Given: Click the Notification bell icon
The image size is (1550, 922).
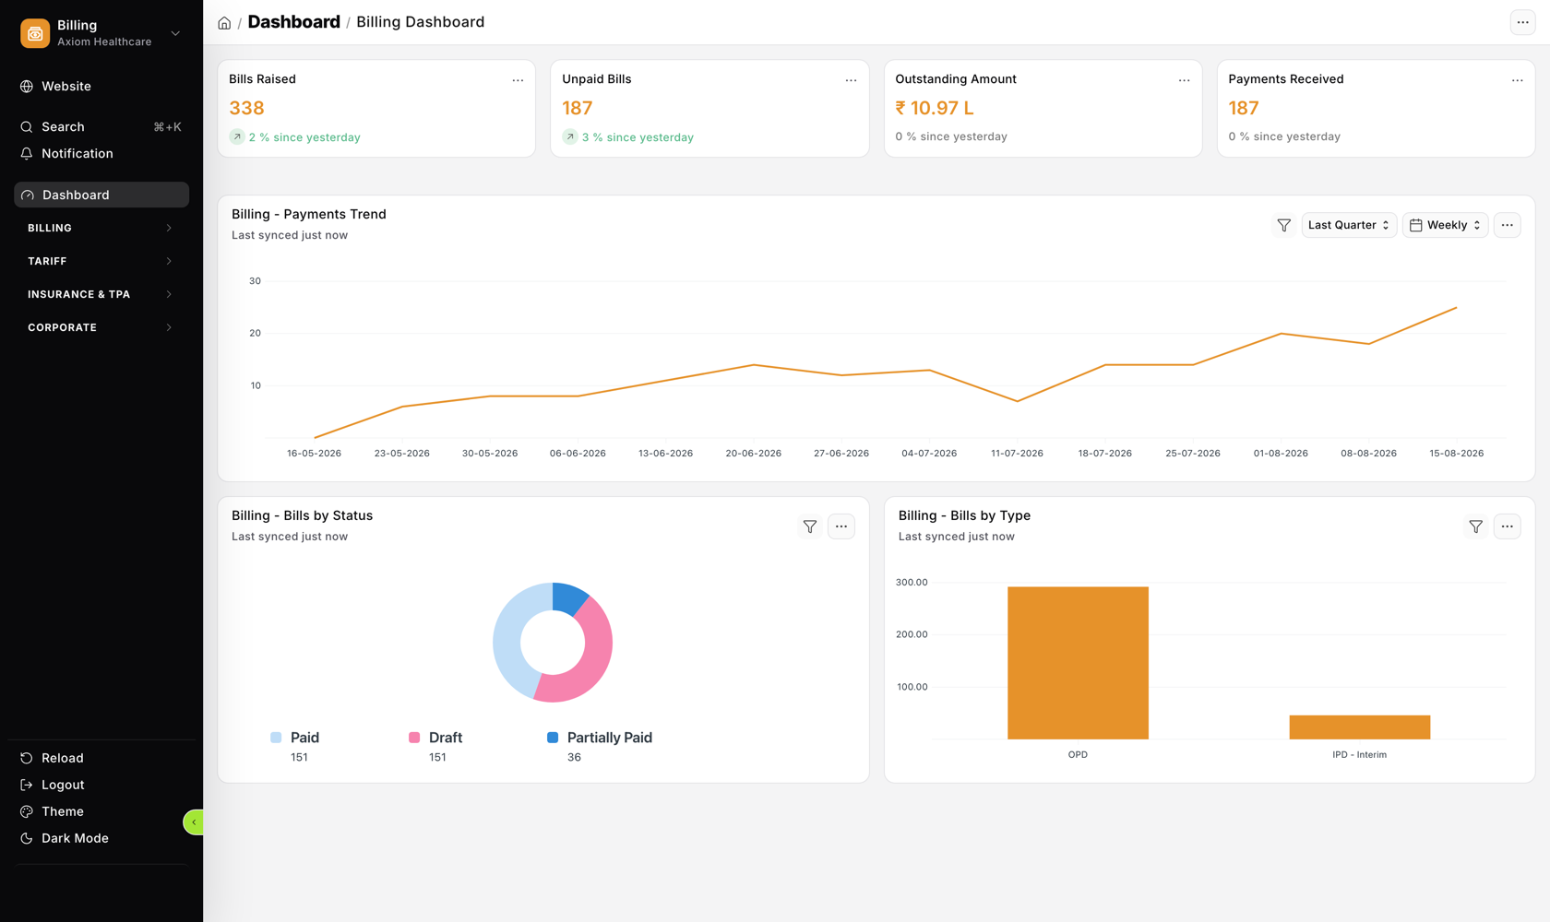Looking at the screenshot, I should (x=27, y=154).
